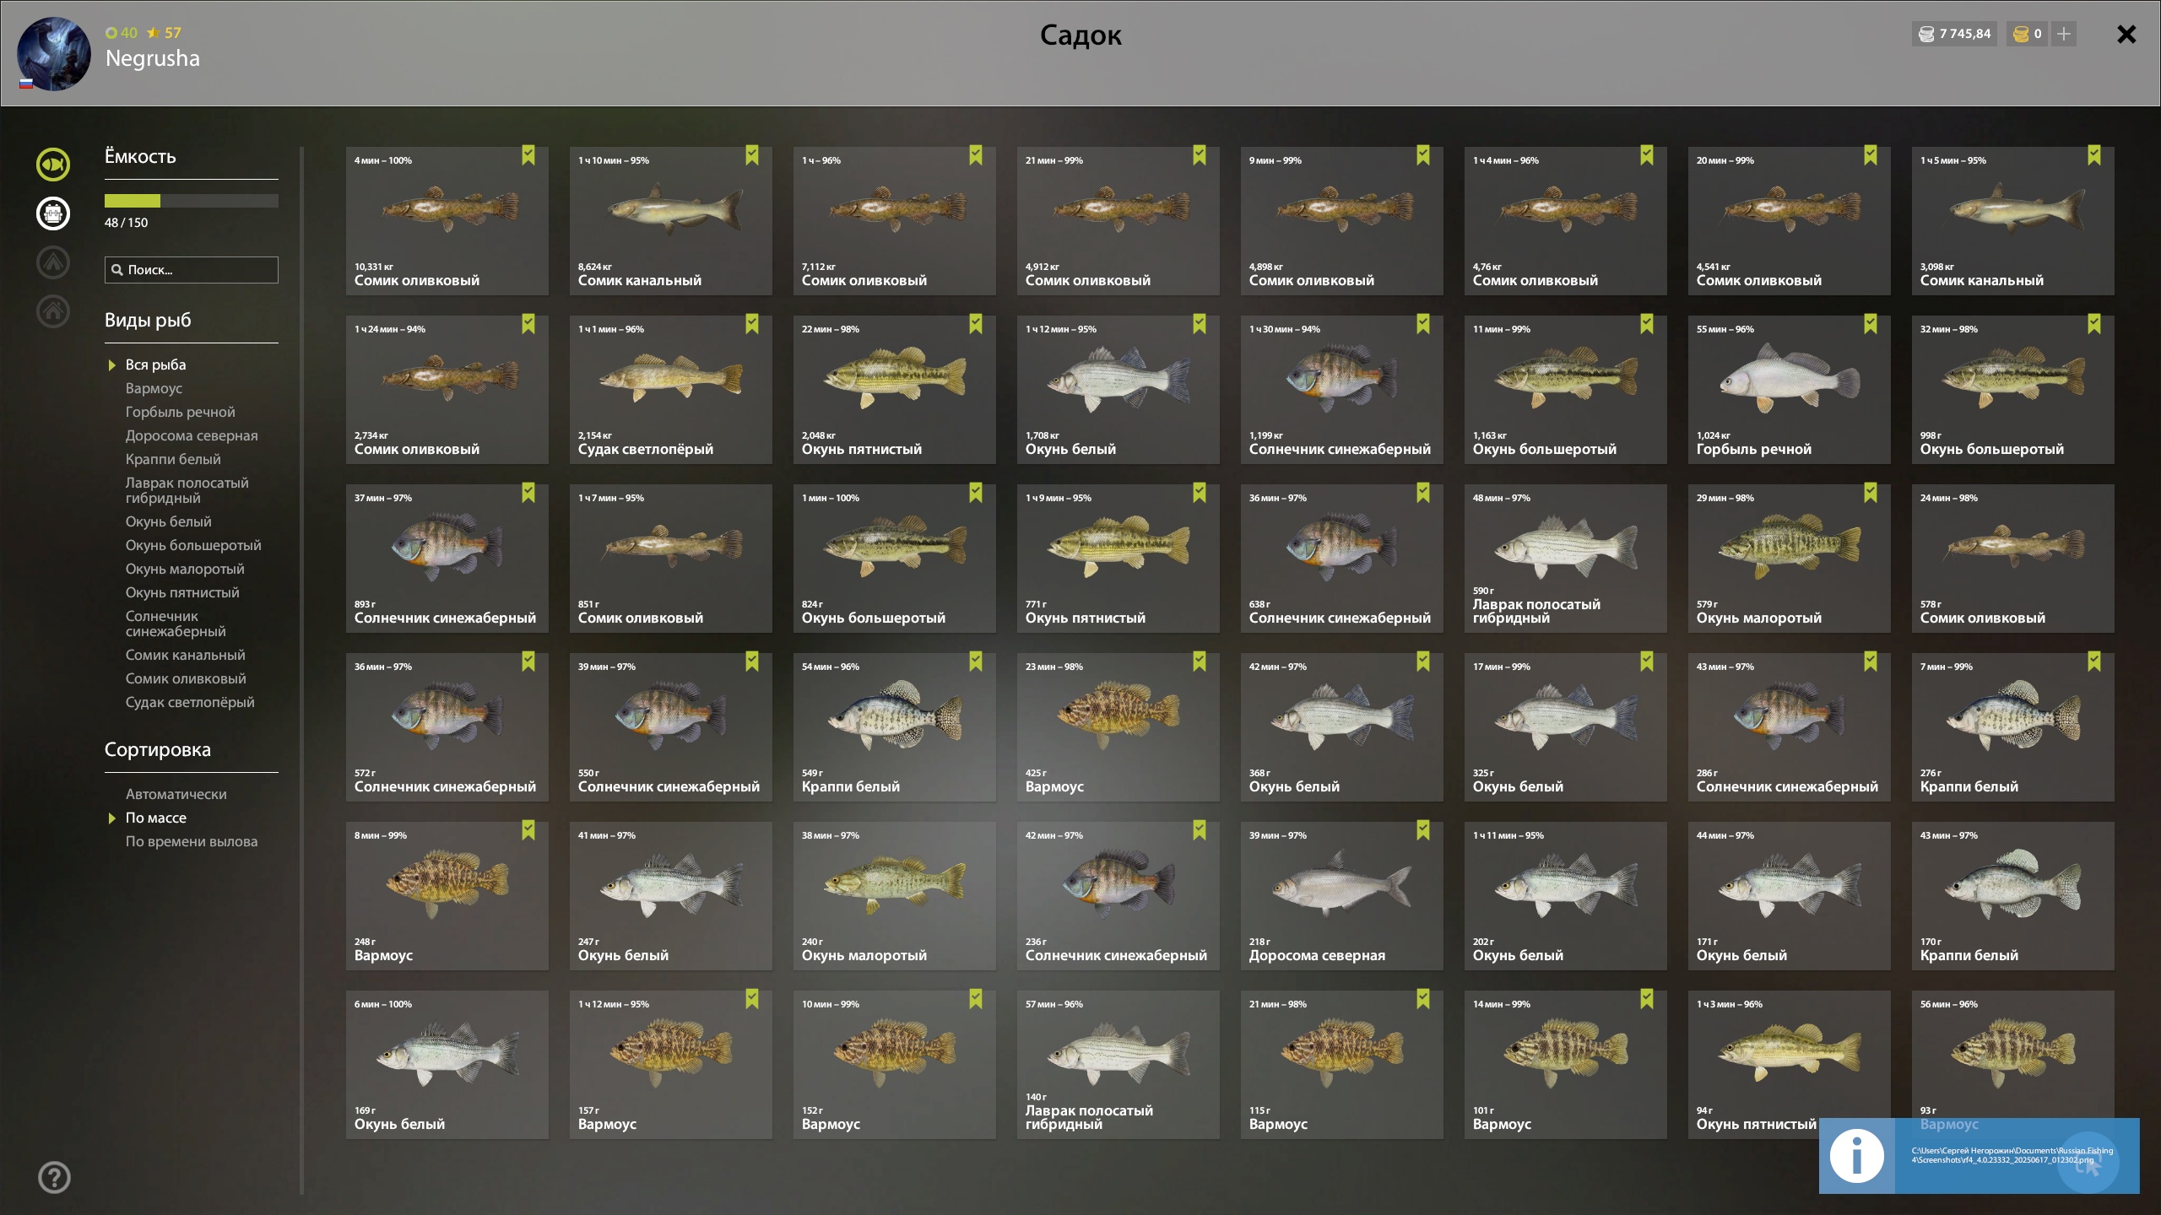This screenshot has height=1215, width=2161.
Task: Open the home base sidebar icon
Action: coord(53,311)
